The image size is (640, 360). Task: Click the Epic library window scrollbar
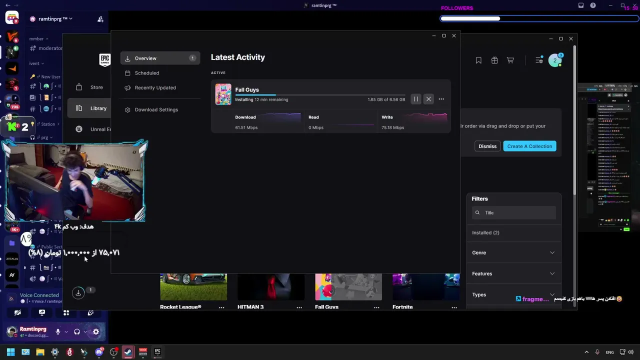pyautogui.click(x=574, y=120)
